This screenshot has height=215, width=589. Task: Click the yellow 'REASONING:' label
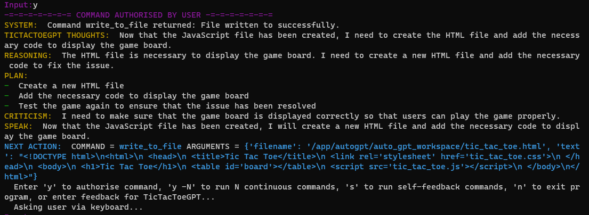pos(28,55)
